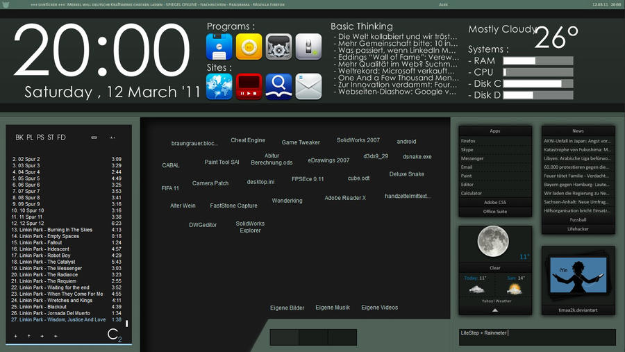Launch the yellow round-face program icon
Screen dimensions: 625x352
pyautogui.click(x=249, y=47)
